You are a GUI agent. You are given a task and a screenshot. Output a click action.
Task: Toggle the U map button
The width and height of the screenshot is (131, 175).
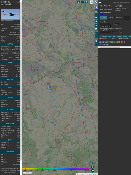(x=78, y=2)
